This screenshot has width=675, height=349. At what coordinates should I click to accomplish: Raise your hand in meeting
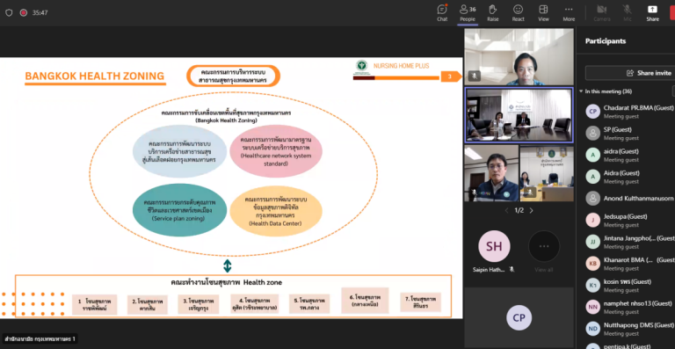493,13
